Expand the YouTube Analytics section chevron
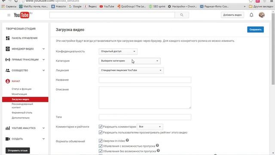The image size is (275, 155). click(43, 128)
